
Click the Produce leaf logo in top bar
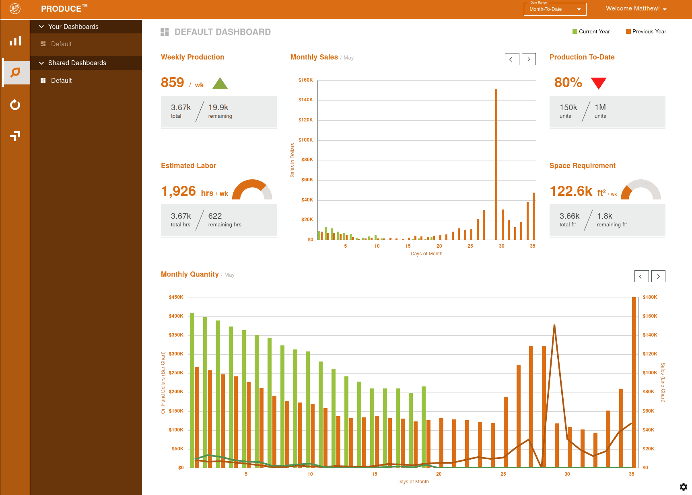15,8
